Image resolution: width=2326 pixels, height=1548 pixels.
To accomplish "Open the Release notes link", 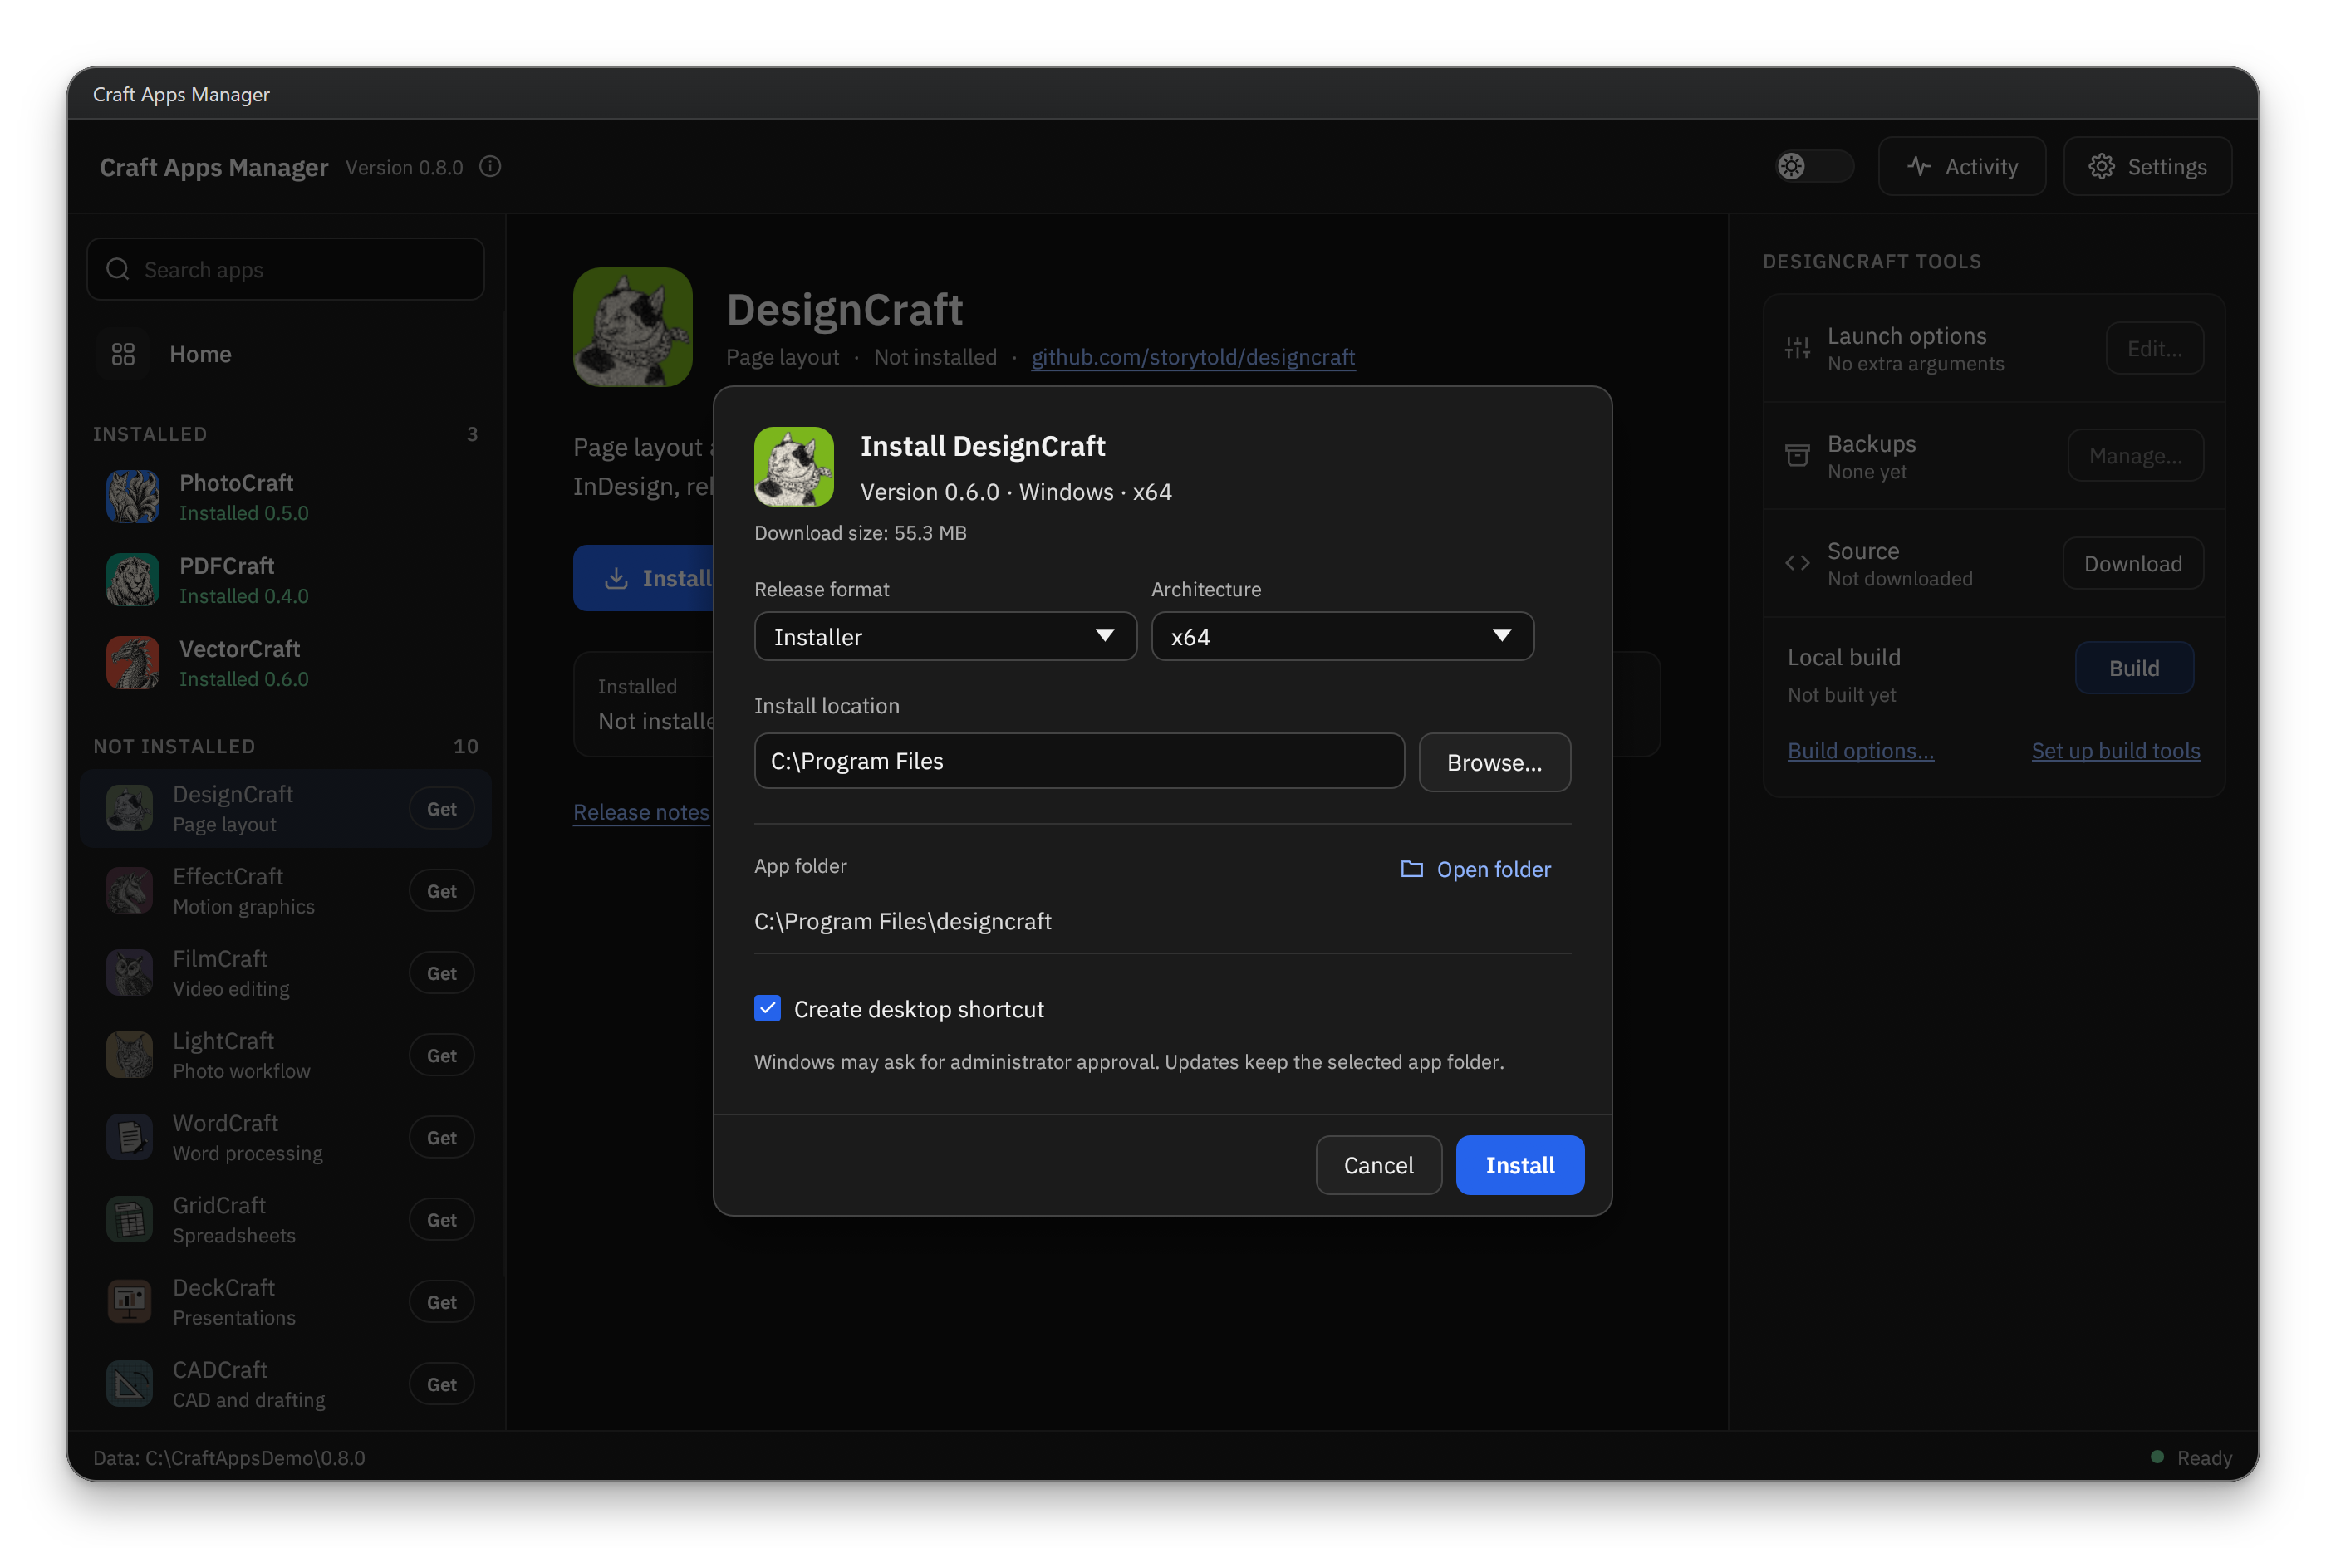I will pyautogui.click(x=640, y=812).
